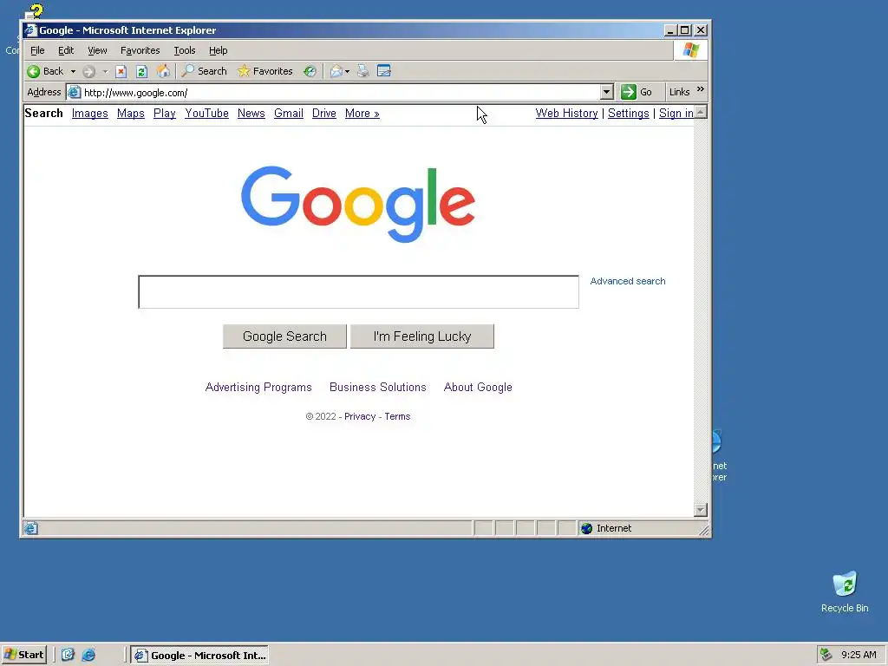
Task: Open the Images link
Action: click(x=89, y=114)
